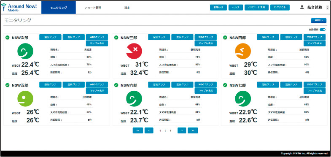Click the light-green face for NSW五郎
The width and height of the screenshot is (331, 157).
(25, 98)
